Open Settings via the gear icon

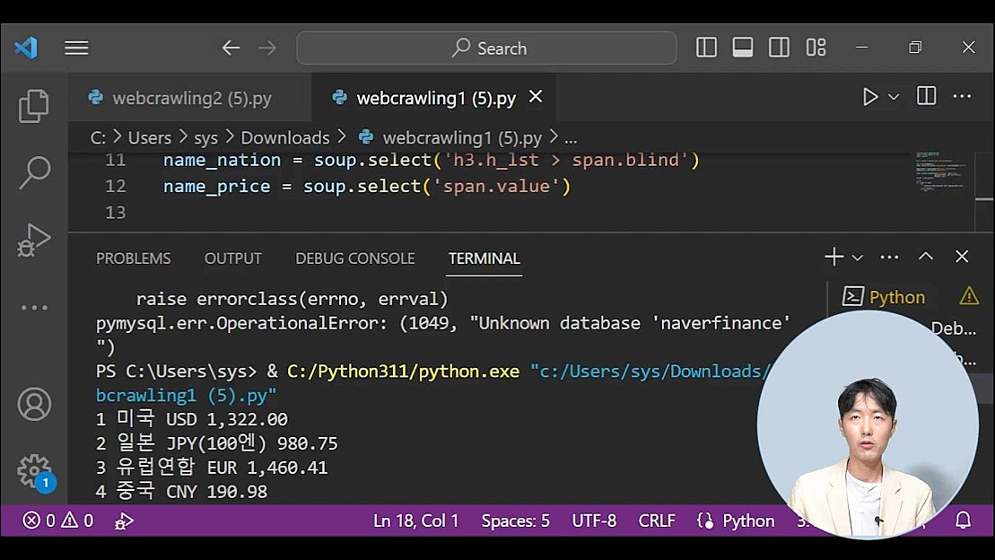coord(33,470)
